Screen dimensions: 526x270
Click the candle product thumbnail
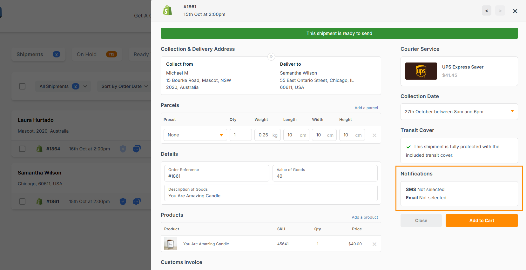pyautogui.click(x=170, y=244)
